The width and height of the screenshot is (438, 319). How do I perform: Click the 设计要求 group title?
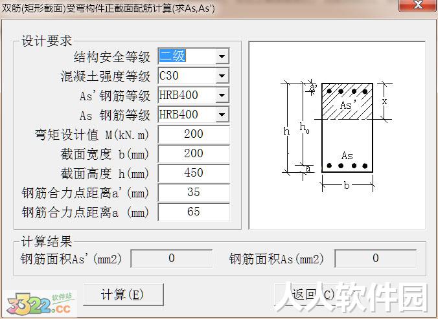tap(47, 41)
